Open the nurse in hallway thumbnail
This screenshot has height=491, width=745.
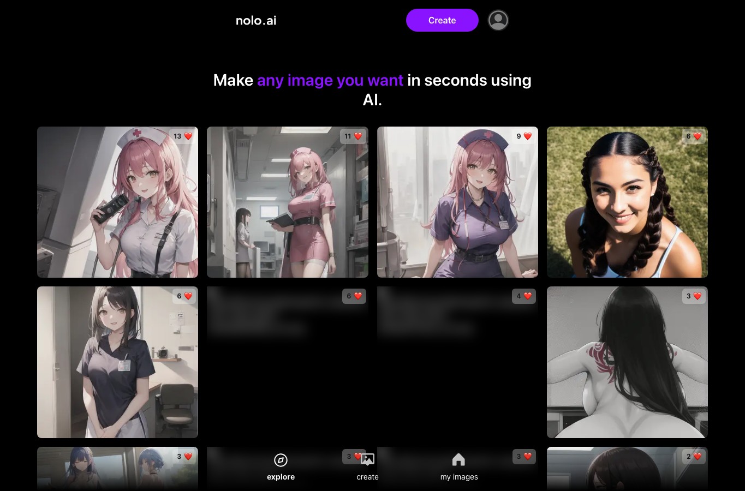click(x=288, y=202)
